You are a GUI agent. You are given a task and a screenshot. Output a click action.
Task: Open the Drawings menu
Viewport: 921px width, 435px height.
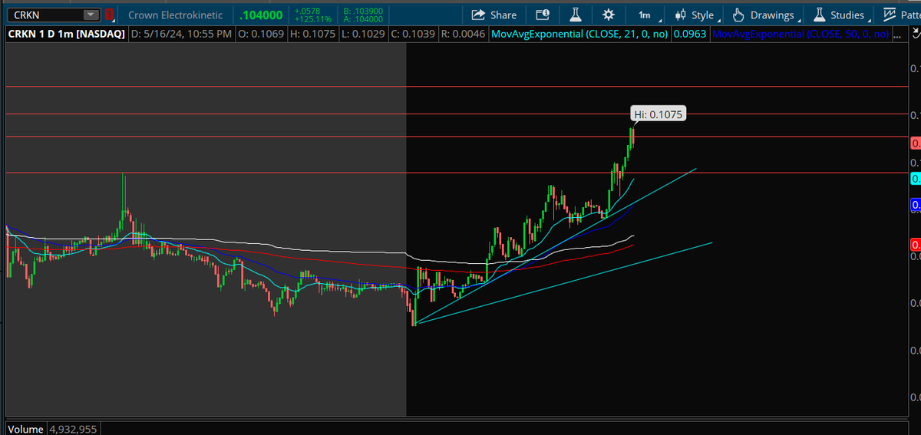pos(767,15)
